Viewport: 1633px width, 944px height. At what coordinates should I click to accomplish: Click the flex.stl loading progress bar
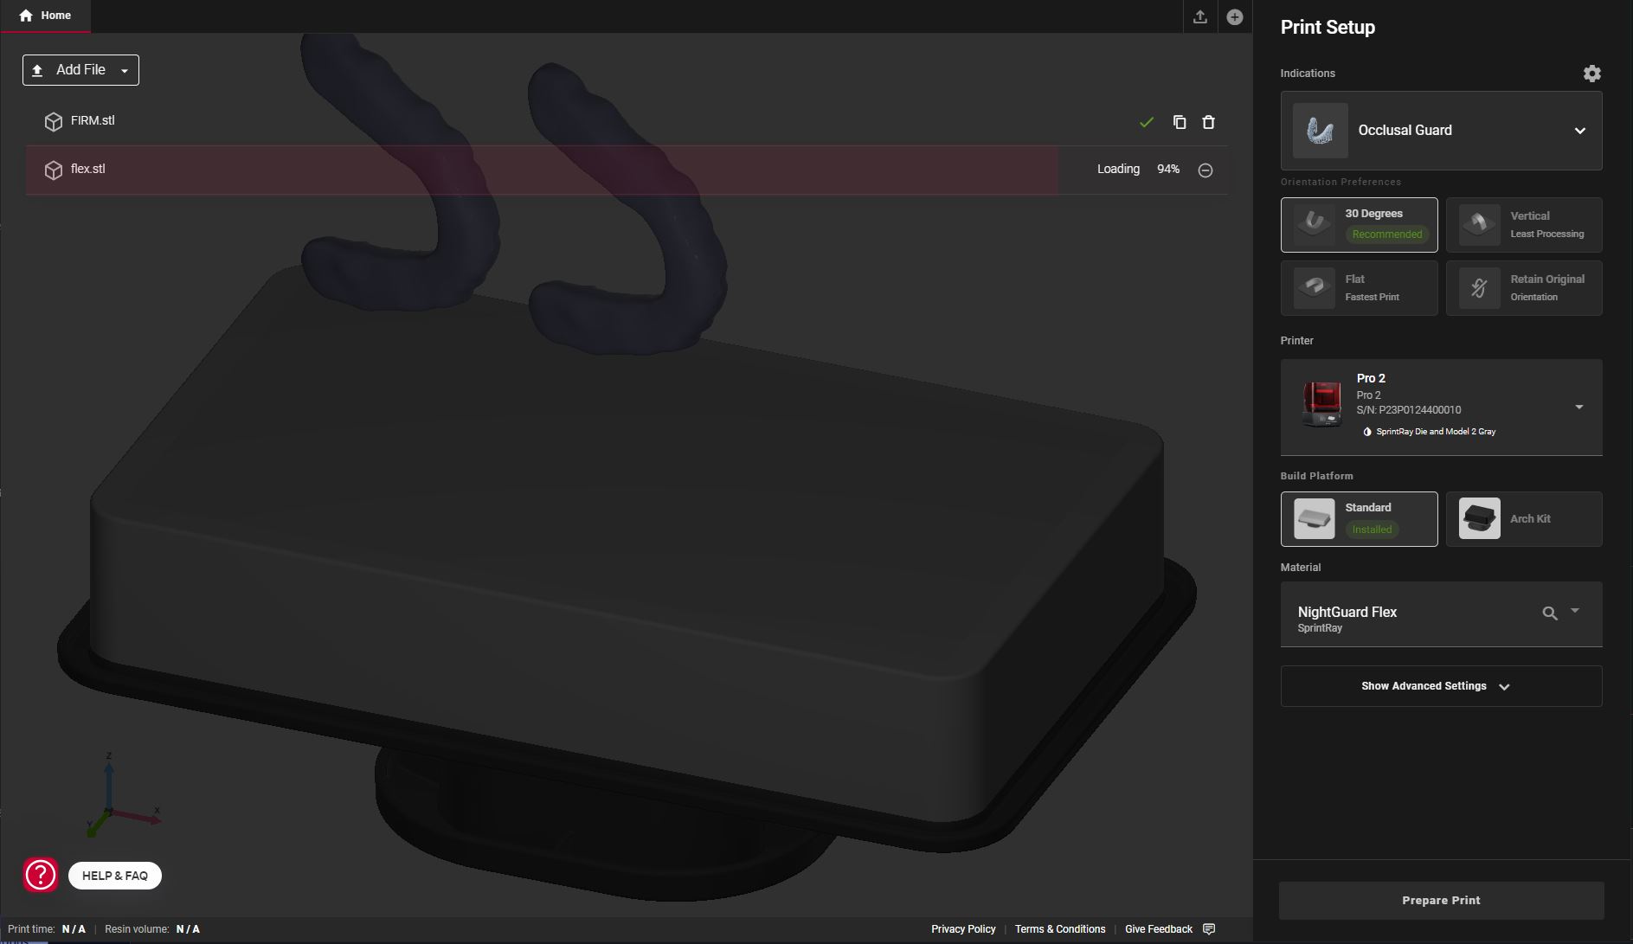(x=542, y=170)
